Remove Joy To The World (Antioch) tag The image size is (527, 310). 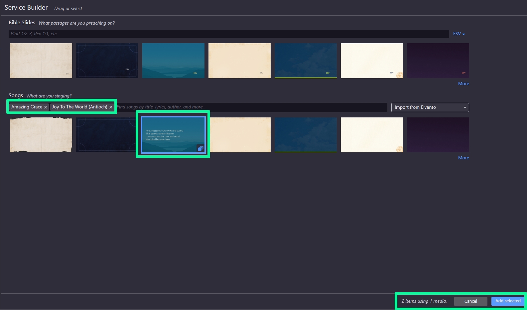pos(111,107)
